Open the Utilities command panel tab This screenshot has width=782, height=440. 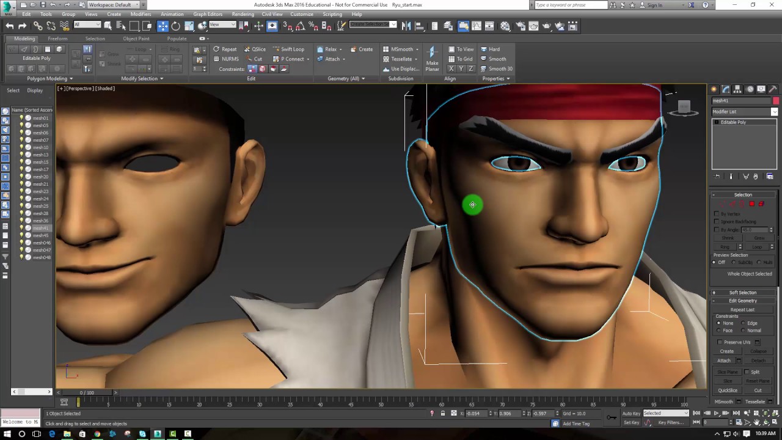click(773, 89)
